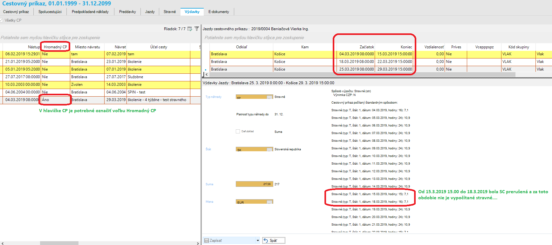
Task: Click the Vzdialenosť column header
Action: tap(429, 47)
